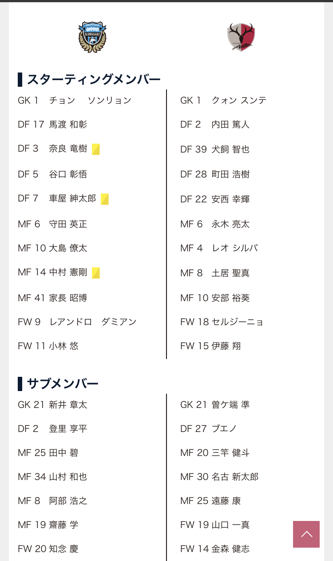The height and width of the screenshot is (561, 333).
Task: Tap the scroll-to-top arrow button
Action: coord(306,534)
